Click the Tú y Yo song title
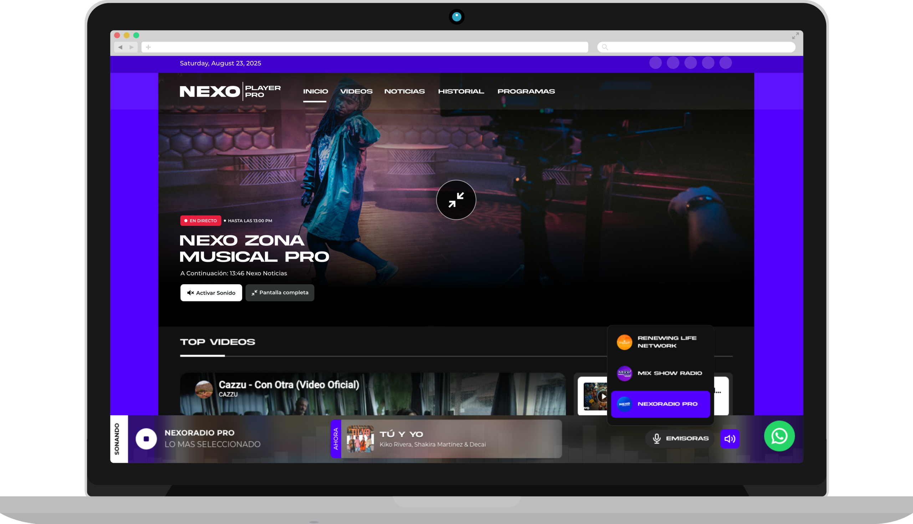The image size is (913, 524). click(401, 434)
